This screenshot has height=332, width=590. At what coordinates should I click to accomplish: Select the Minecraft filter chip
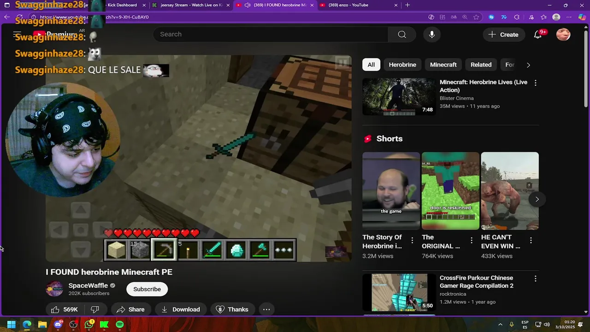[x=443, y=65]
